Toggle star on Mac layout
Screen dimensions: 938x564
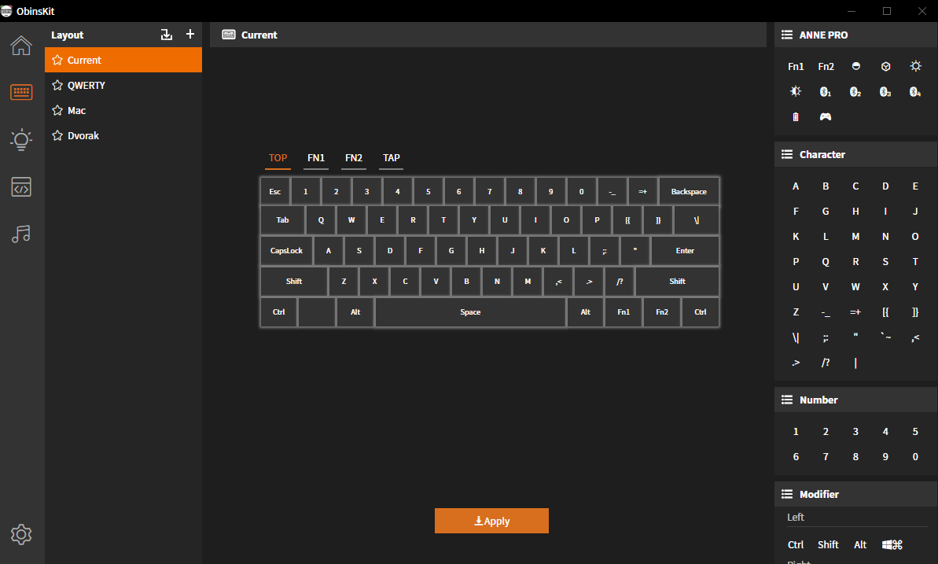(x=57, y=110)
